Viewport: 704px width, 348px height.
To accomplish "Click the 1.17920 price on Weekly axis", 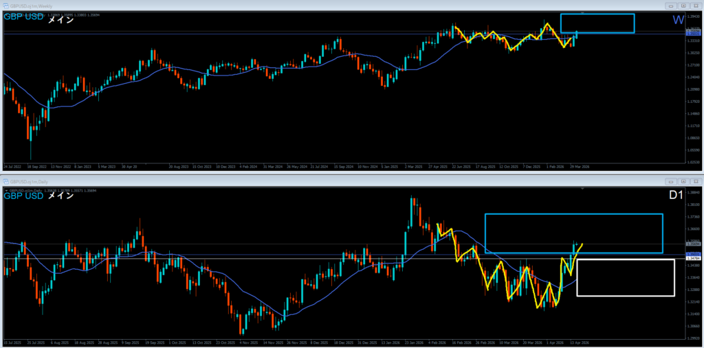I will 694,102.
